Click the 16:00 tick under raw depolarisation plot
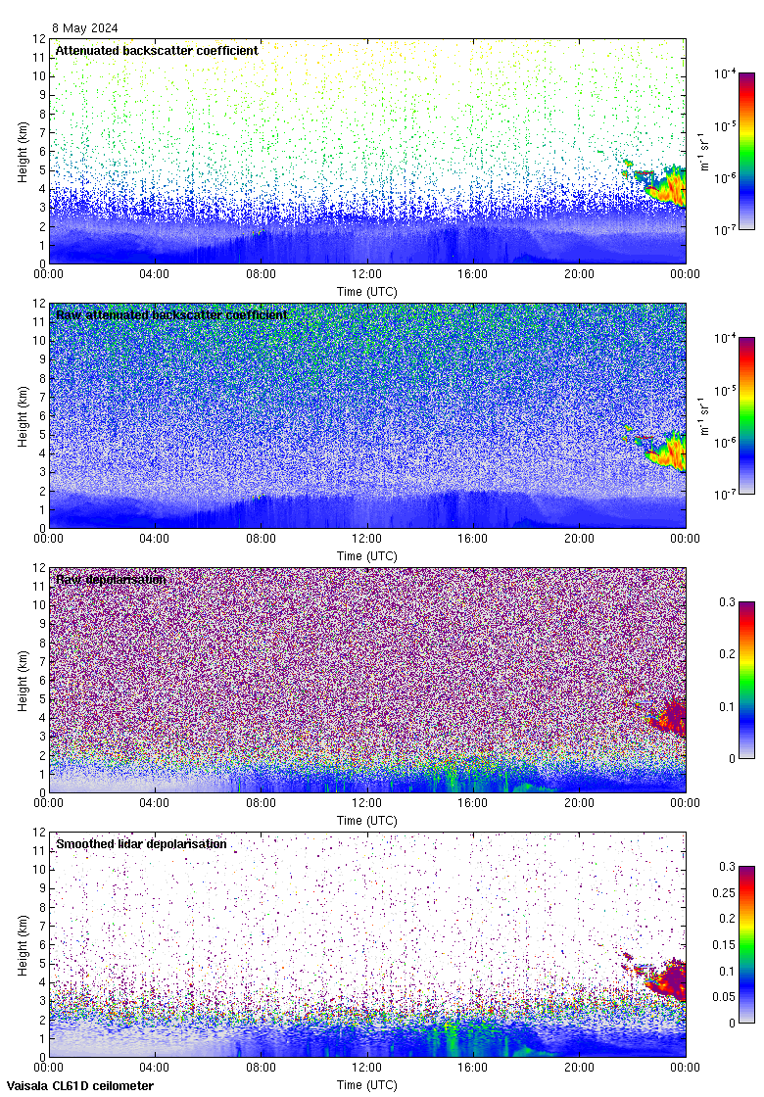Viewport: 764px width, 1097px height. pos(473,804)
